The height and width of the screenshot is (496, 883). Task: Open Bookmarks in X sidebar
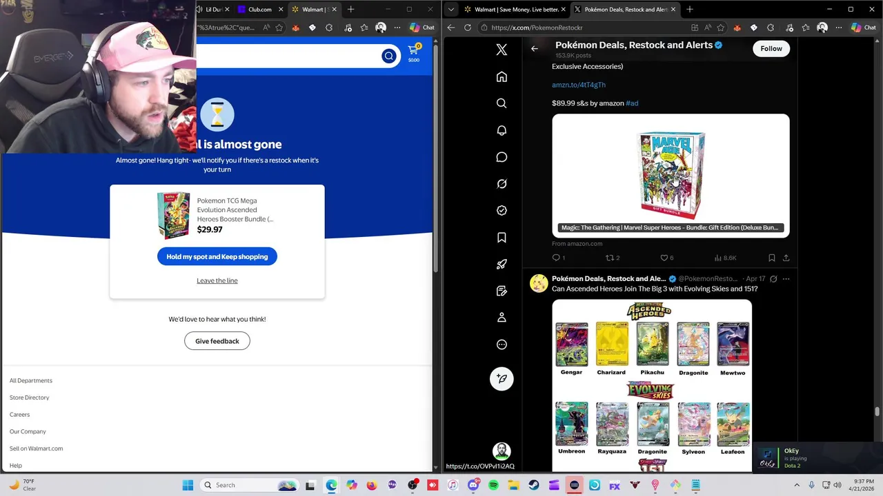click(x=502, y=238)
